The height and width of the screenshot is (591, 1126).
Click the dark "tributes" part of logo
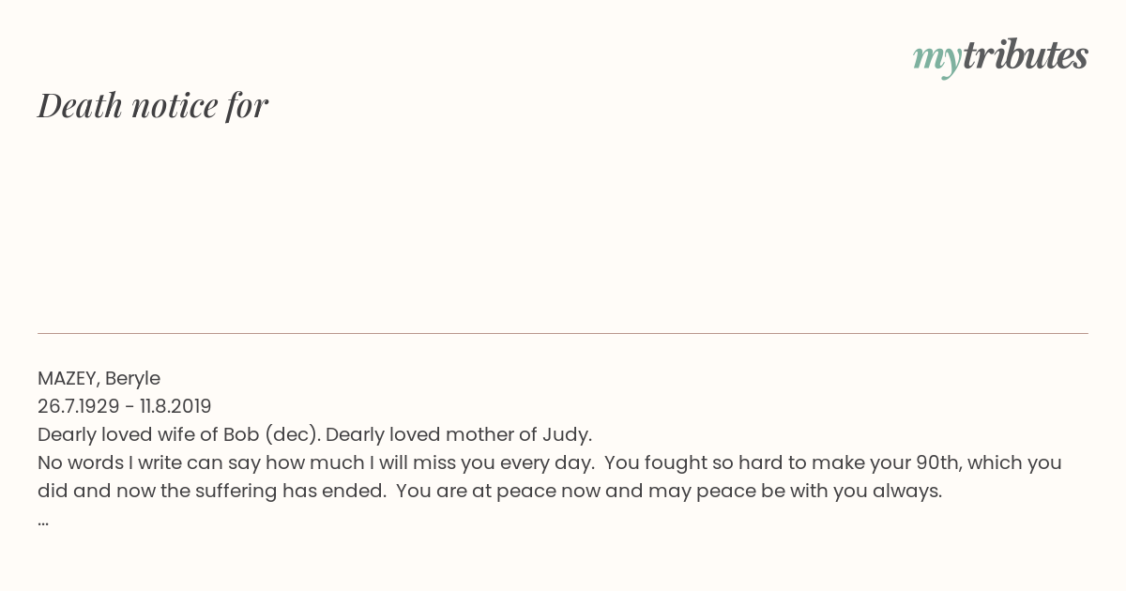point(1026,55)
